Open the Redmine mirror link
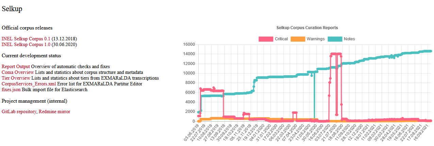This screenshot has height=146, width=434. click(x=54, y=111)
